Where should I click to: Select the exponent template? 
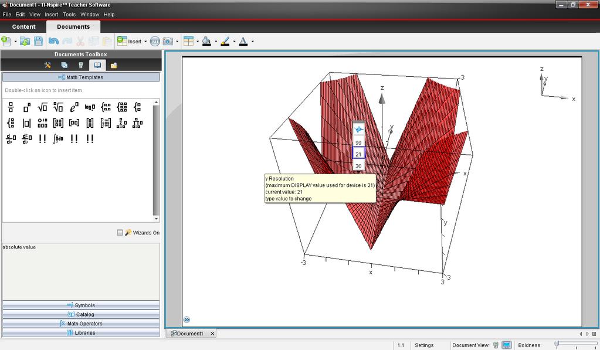pos(26,107)
